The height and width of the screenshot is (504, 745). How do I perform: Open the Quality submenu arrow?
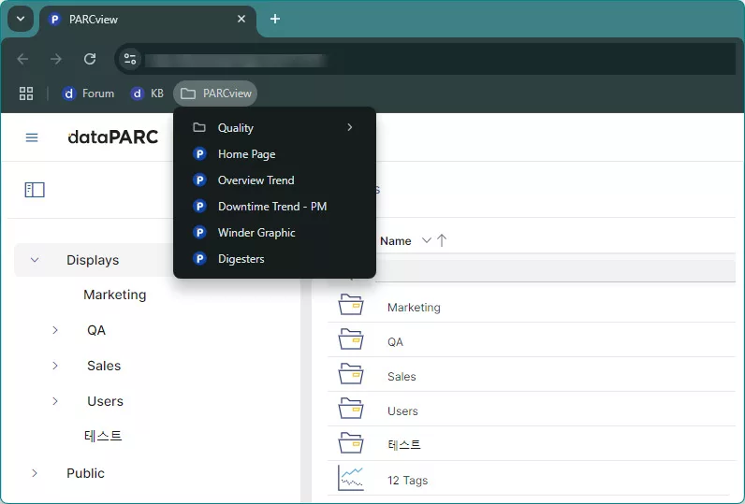coord(350,127)
